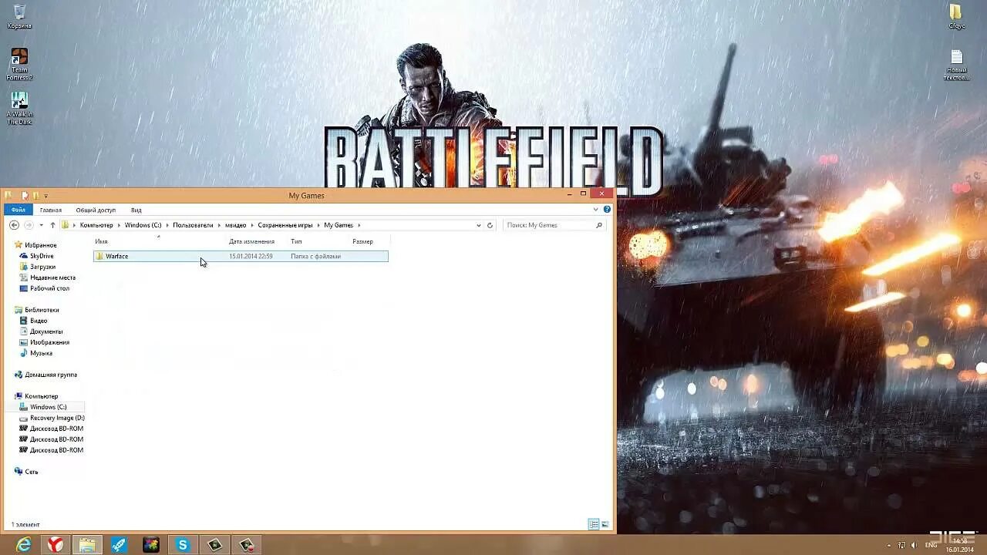Image resolution: width=987 pixels, height=555 pixels.
Task: Switch to details view layout icon
Action: tap(594, 524)
